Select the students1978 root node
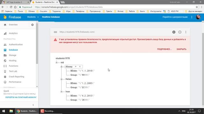 63,58
